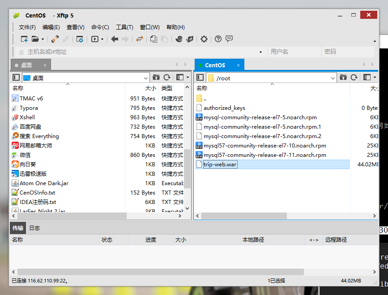Click the Xftp leaf swirl toolbar icon

(x=190, y=39)
